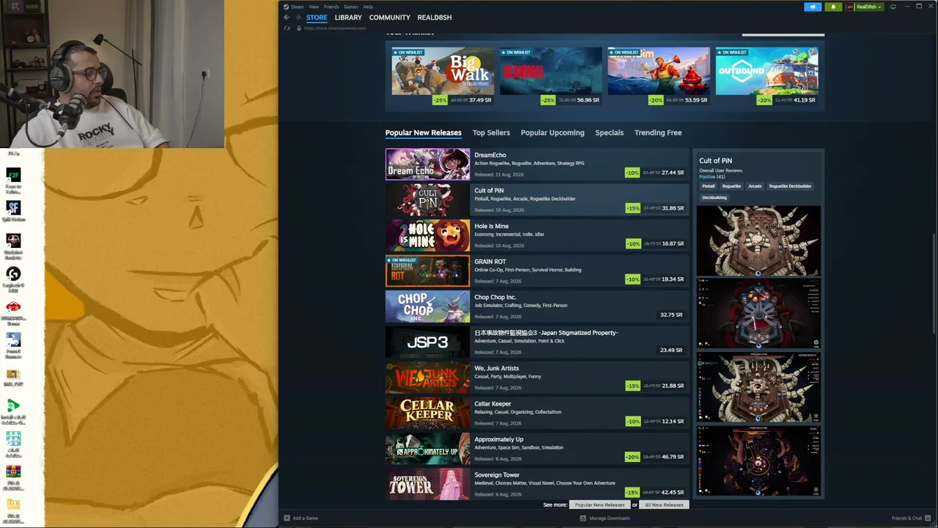Open the Big Walk wishlist game card
938x528 pixels.
(x=443, y=76)
